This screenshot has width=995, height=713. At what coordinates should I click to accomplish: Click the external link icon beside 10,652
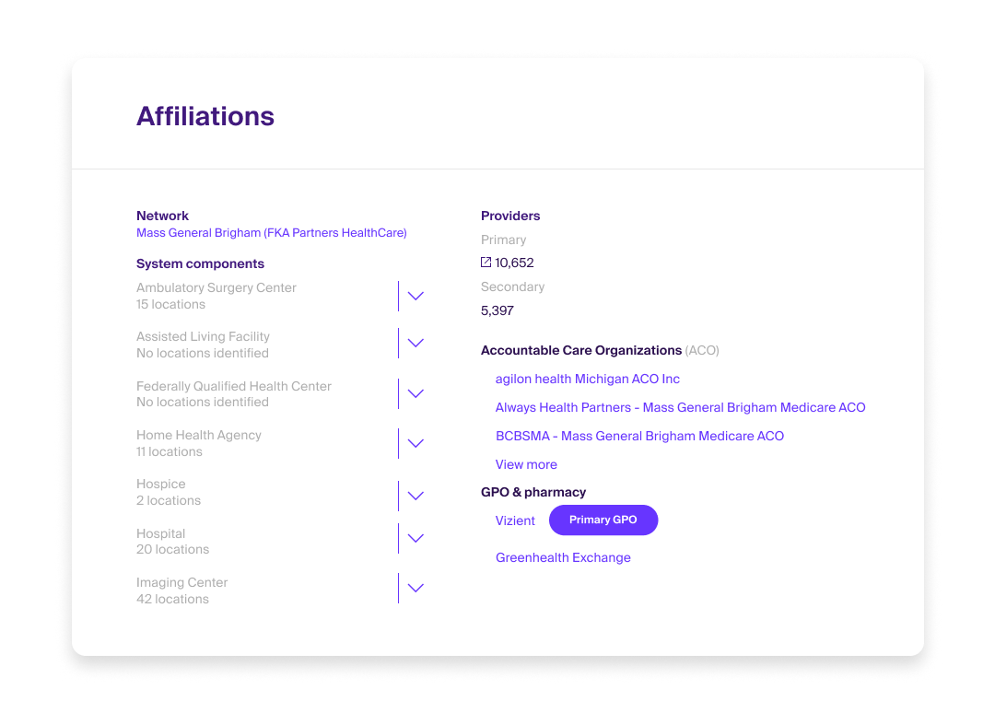(486, 263)
